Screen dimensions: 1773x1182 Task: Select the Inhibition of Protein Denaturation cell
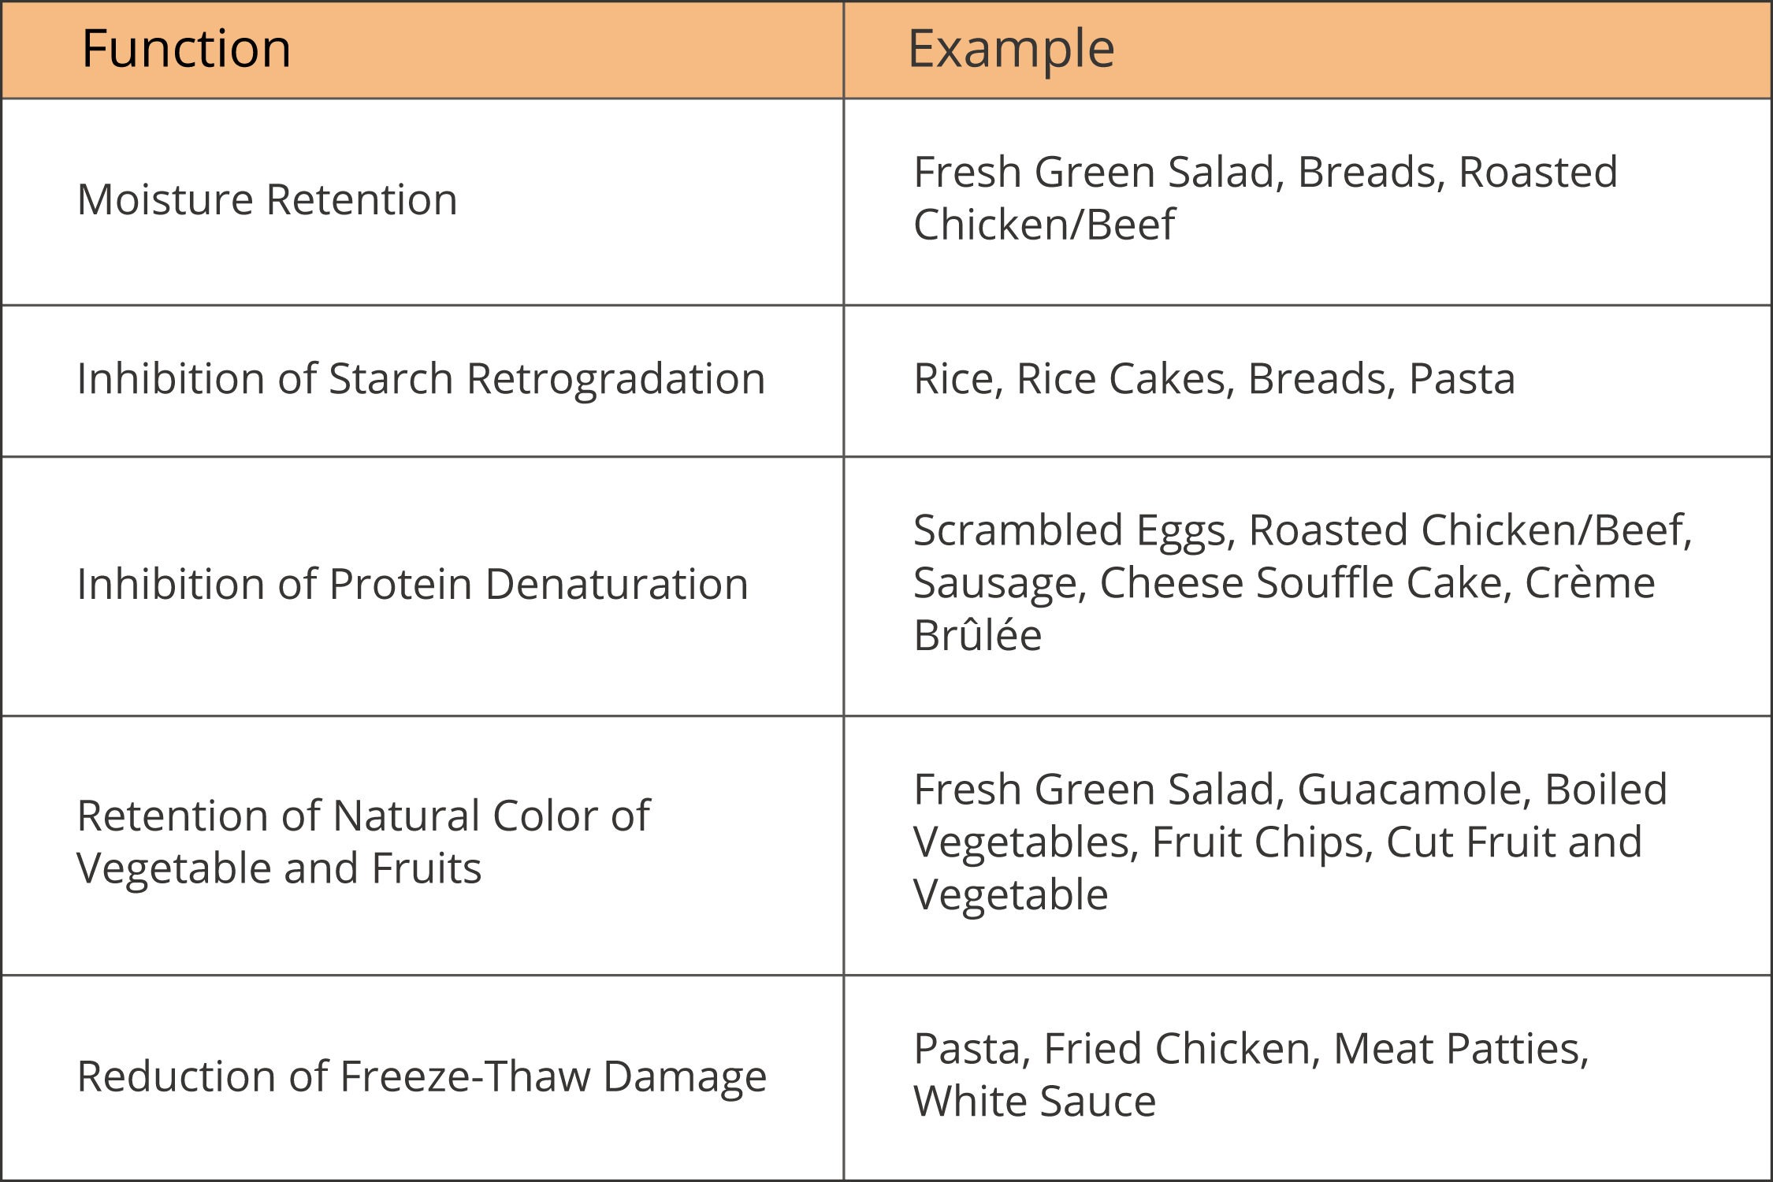coord(423,586)
